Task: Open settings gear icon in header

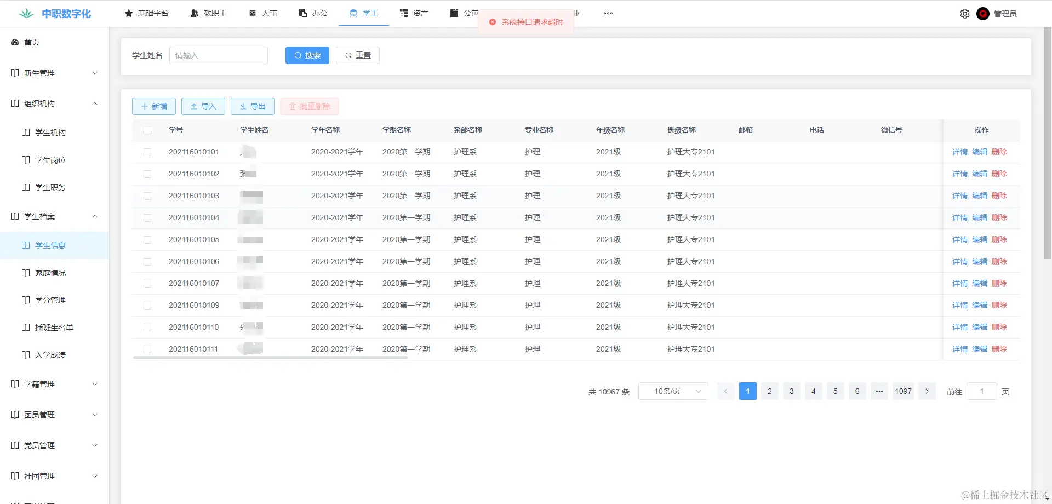Action: click(965, 14)
